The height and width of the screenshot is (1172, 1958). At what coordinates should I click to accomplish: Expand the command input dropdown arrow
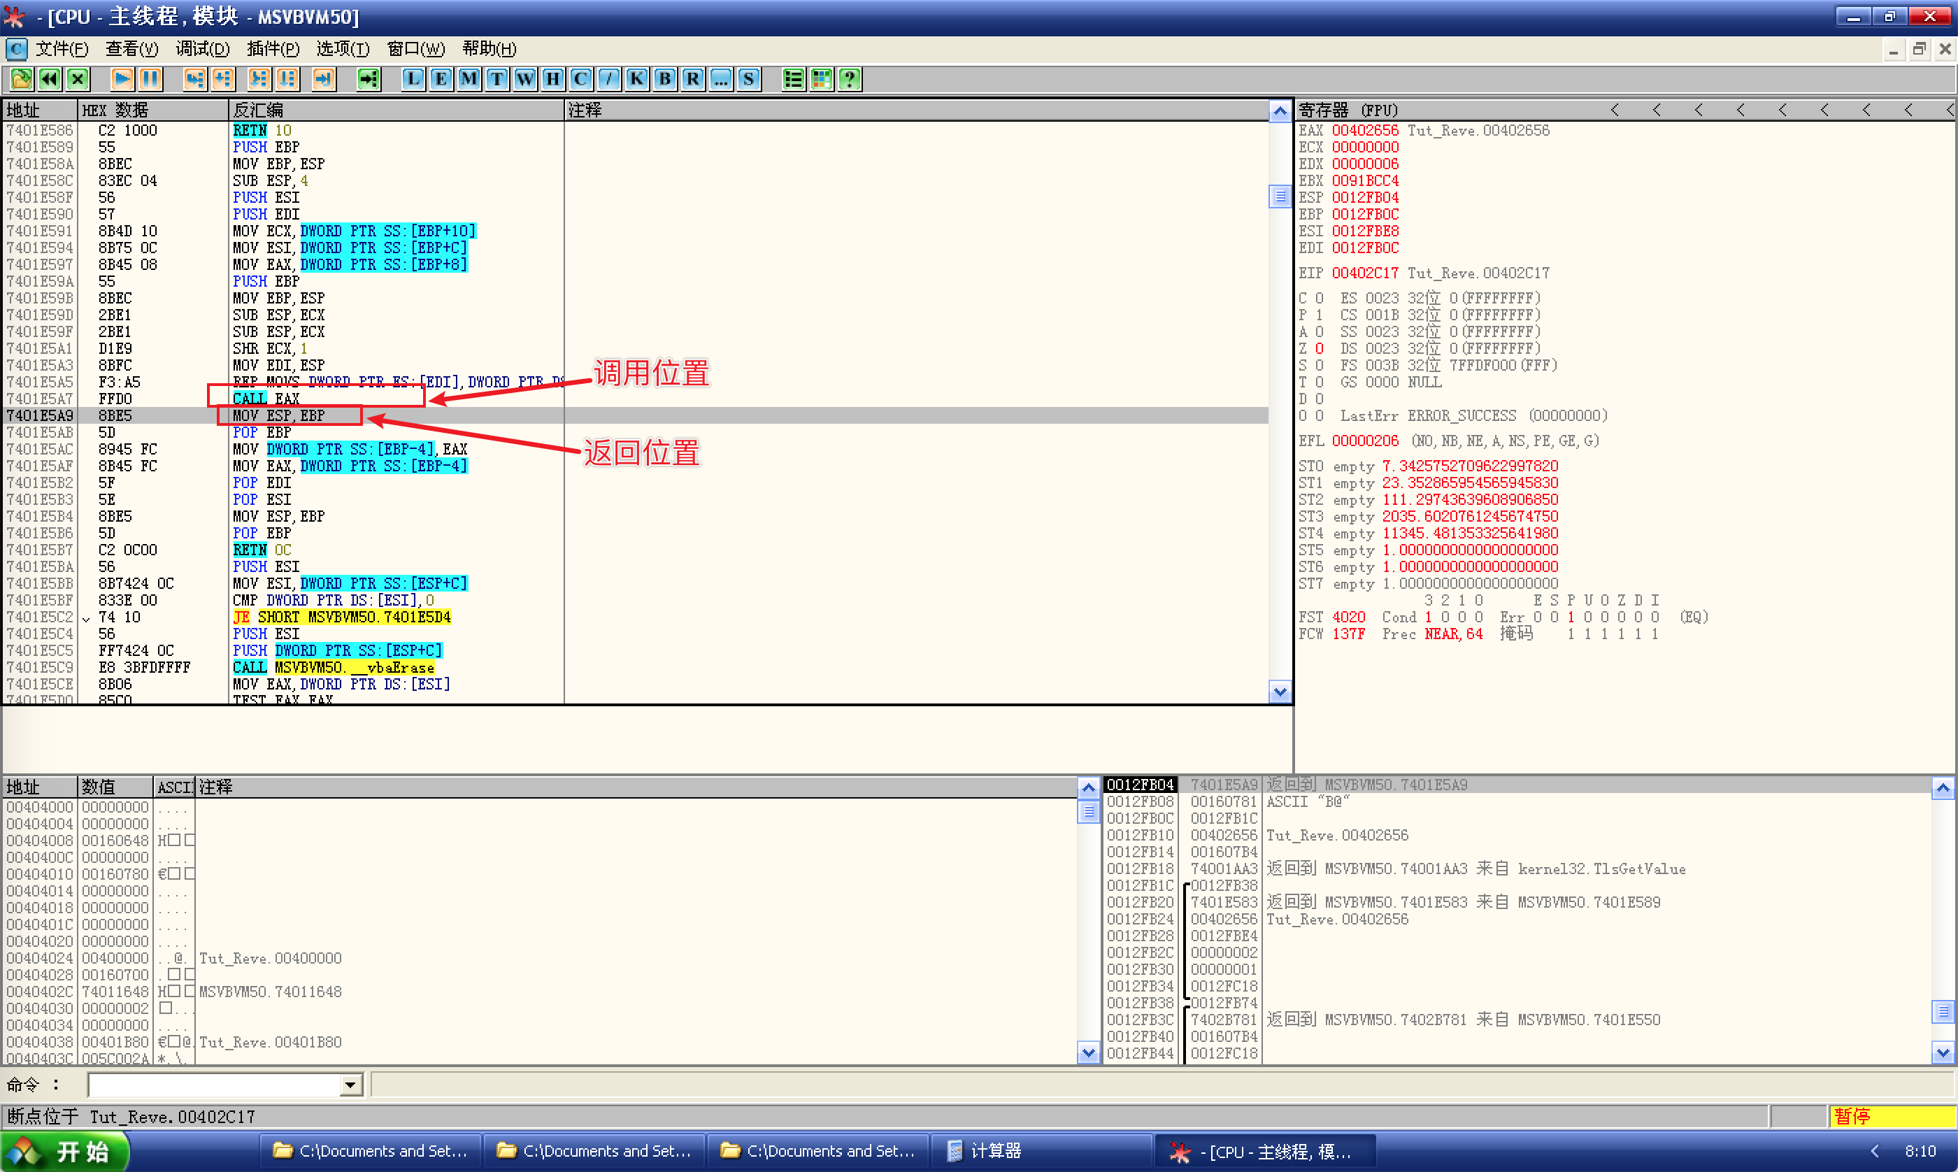350,1085
